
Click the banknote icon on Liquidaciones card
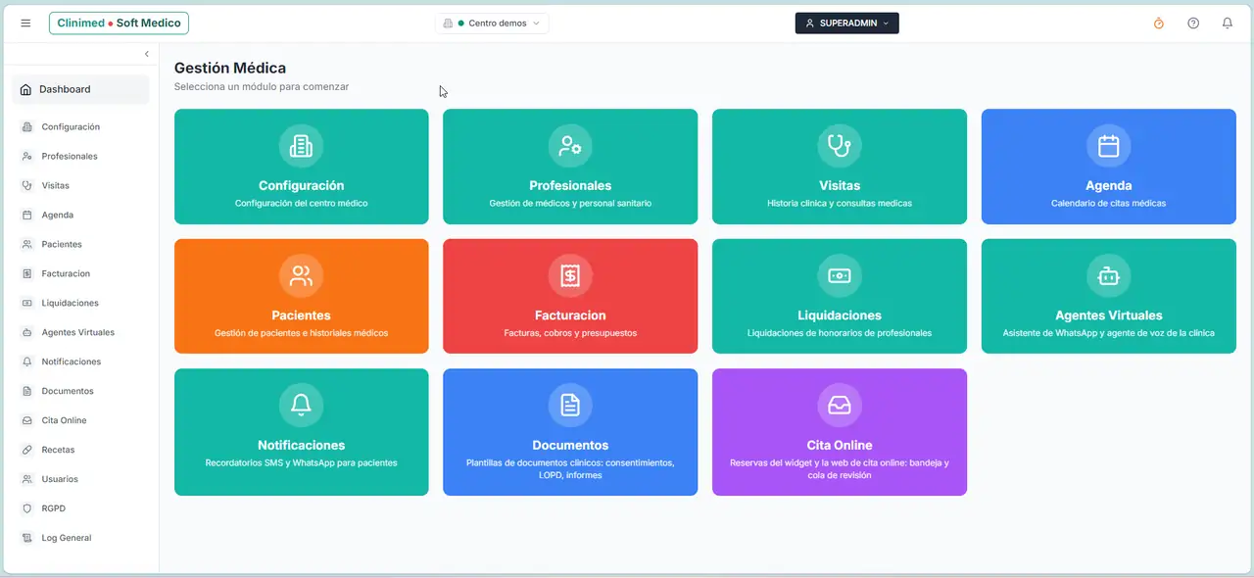pyautogui.click(x=840, y=276)
